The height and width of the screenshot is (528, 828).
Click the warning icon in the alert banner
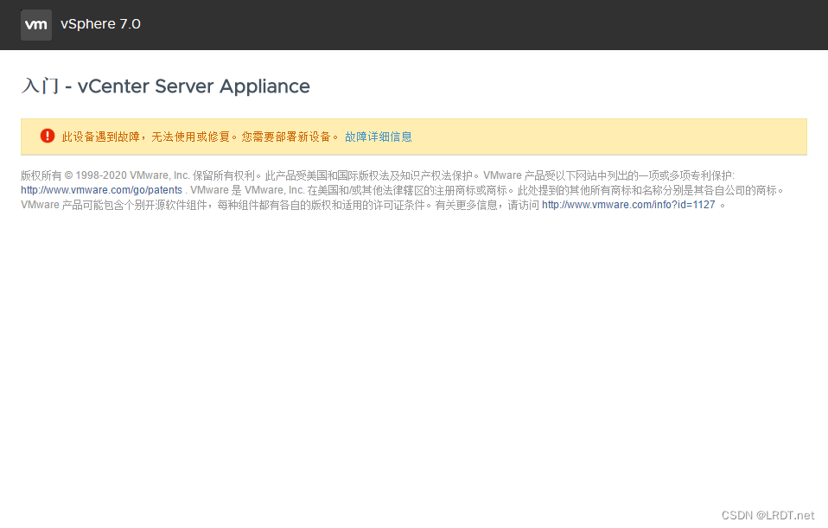pos(47,136)
